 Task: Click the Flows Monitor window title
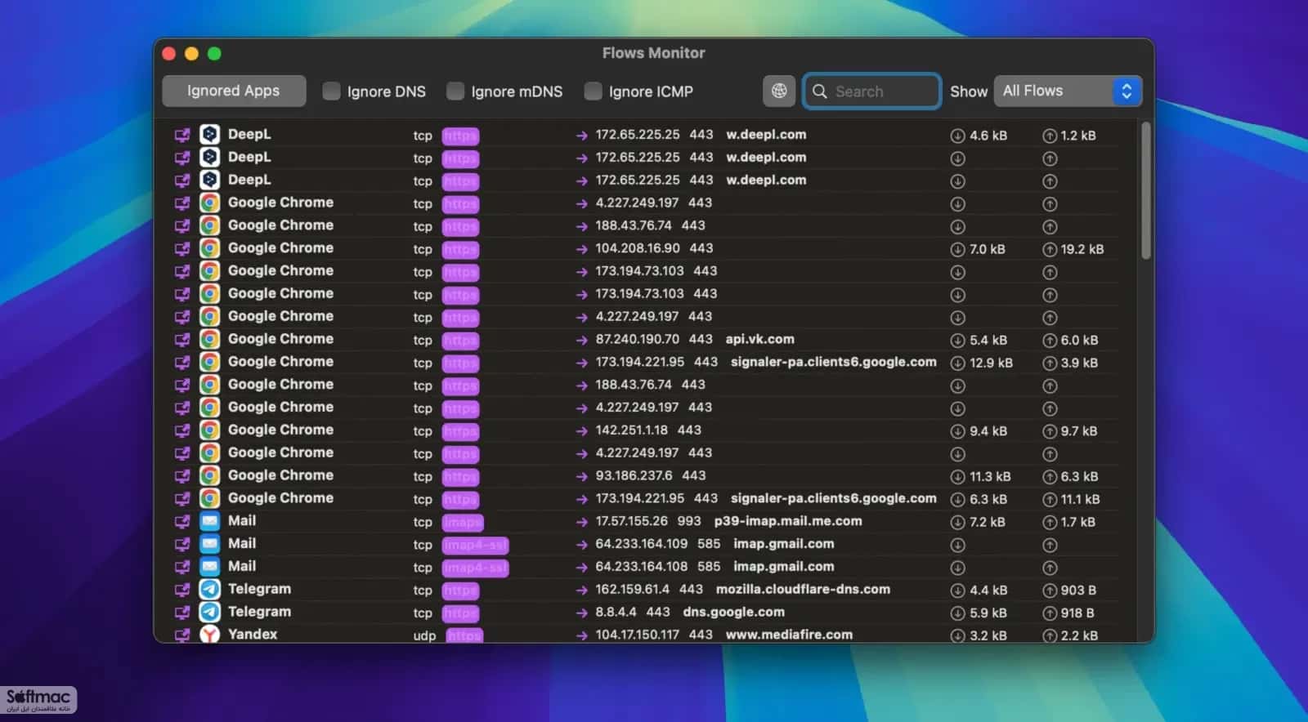click(x=654, y=53)
